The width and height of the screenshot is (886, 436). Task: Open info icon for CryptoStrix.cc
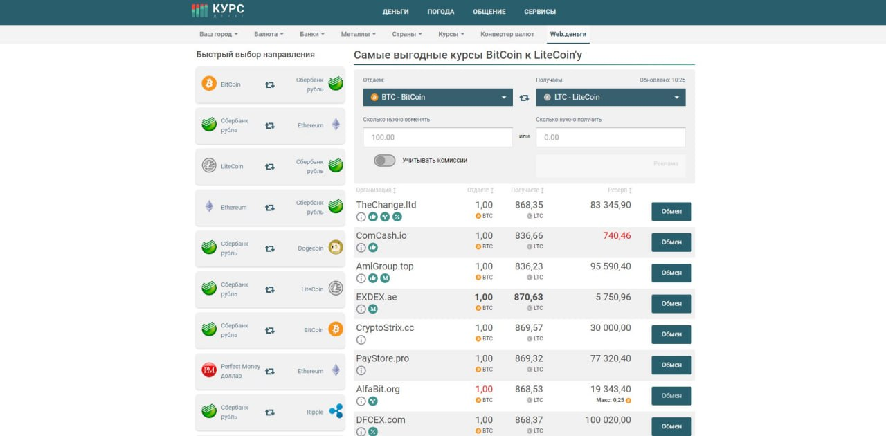361,340
